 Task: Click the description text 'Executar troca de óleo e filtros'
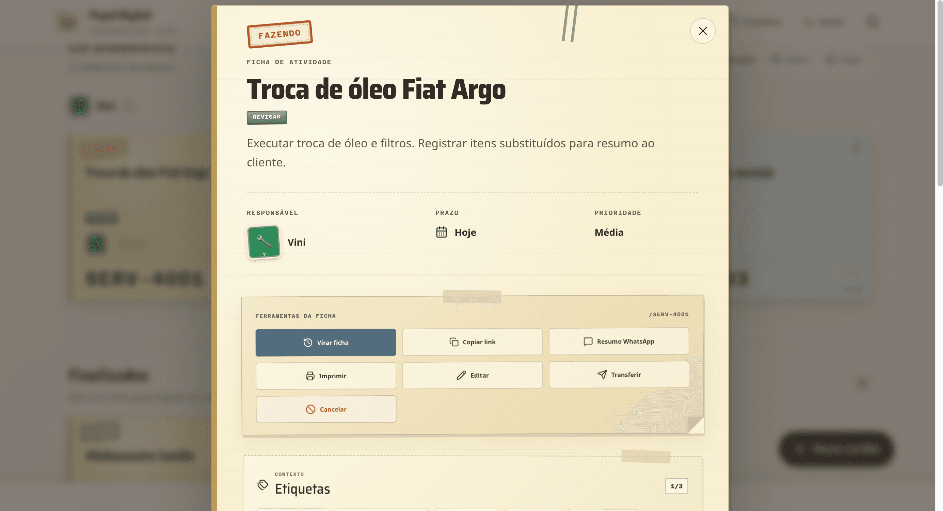330,143
